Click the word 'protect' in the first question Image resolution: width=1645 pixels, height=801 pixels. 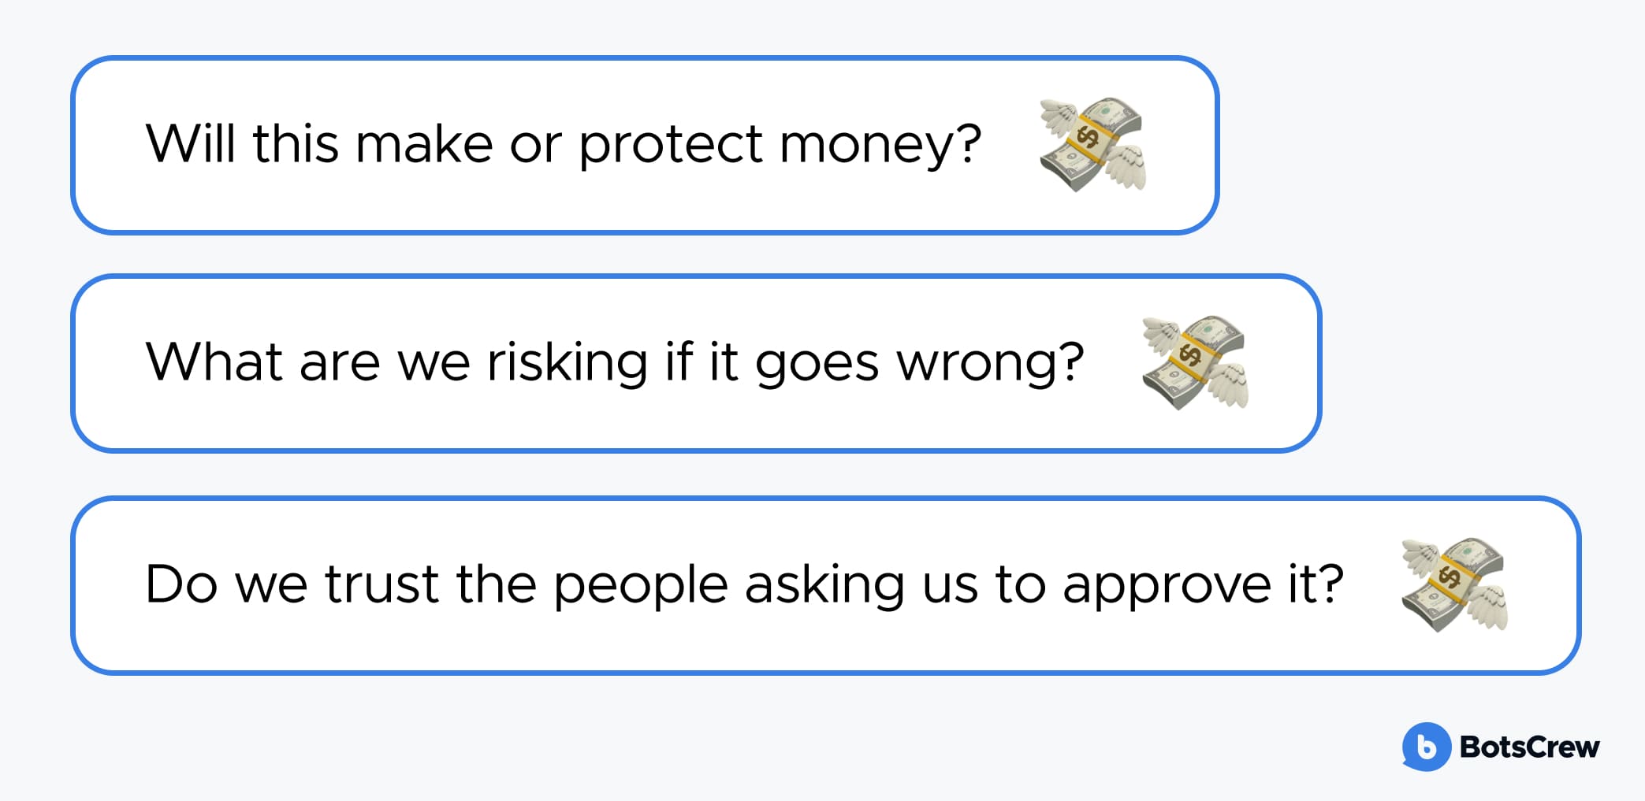point(671,145)
